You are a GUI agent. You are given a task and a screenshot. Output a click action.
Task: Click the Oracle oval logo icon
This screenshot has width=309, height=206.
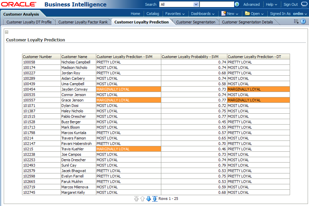304,4
